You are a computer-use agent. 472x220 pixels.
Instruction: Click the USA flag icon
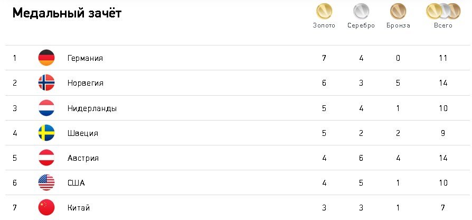(46, 182)
